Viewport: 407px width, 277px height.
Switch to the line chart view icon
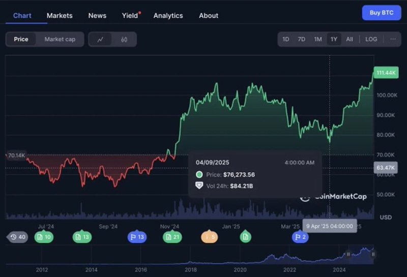click(100, 40)
